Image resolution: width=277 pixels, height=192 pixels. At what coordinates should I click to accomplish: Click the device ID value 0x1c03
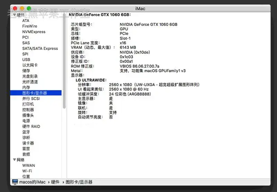pos(126,57)
